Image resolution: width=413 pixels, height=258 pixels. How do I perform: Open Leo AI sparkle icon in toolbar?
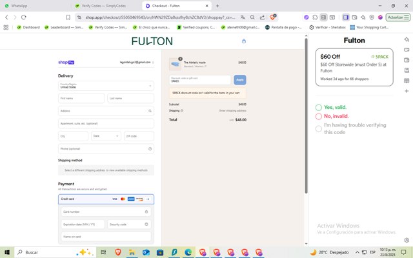click(363, 17)
